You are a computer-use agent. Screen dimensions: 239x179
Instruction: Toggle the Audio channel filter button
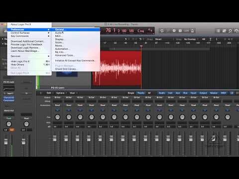[162, 93]
